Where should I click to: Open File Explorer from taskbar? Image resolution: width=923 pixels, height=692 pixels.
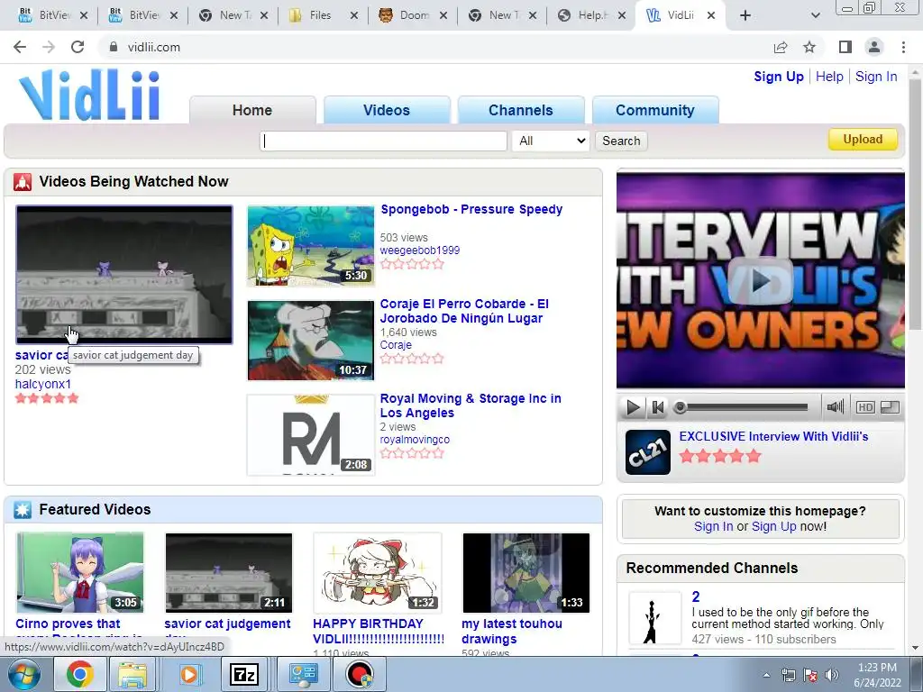(133, 674)
